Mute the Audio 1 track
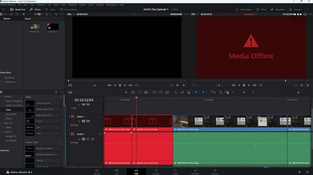The width and height of the screenshot is (313, 175). [93, 139]
